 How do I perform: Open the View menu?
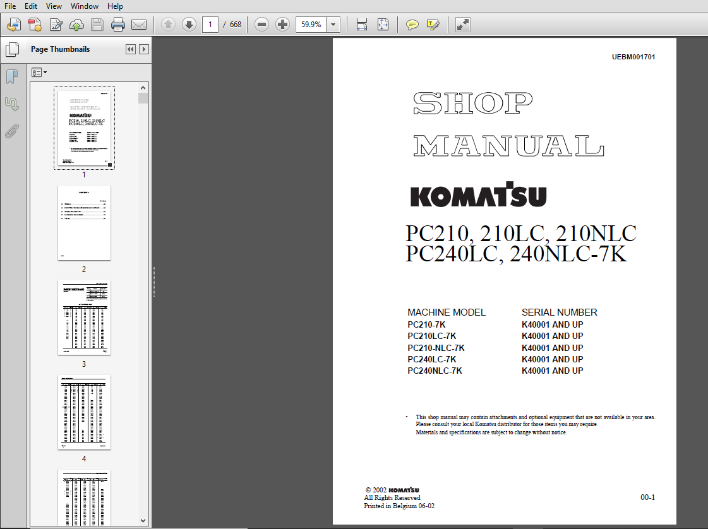[x=54, y=6]
